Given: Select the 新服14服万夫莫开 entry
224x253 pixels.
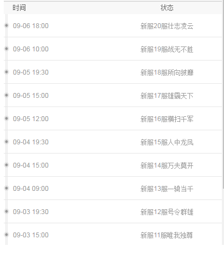Looking at the screenshot, I should [167, 165].
